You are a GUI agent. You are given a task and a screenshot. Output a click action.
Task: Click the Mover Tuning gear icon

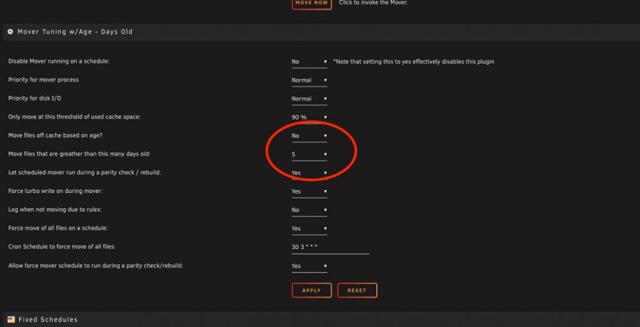click(11, 32)
